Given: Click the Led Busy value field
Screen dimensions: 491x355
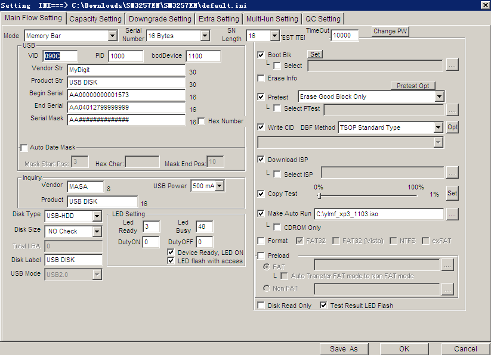Looking at the screenshot, I should [205, 226].
